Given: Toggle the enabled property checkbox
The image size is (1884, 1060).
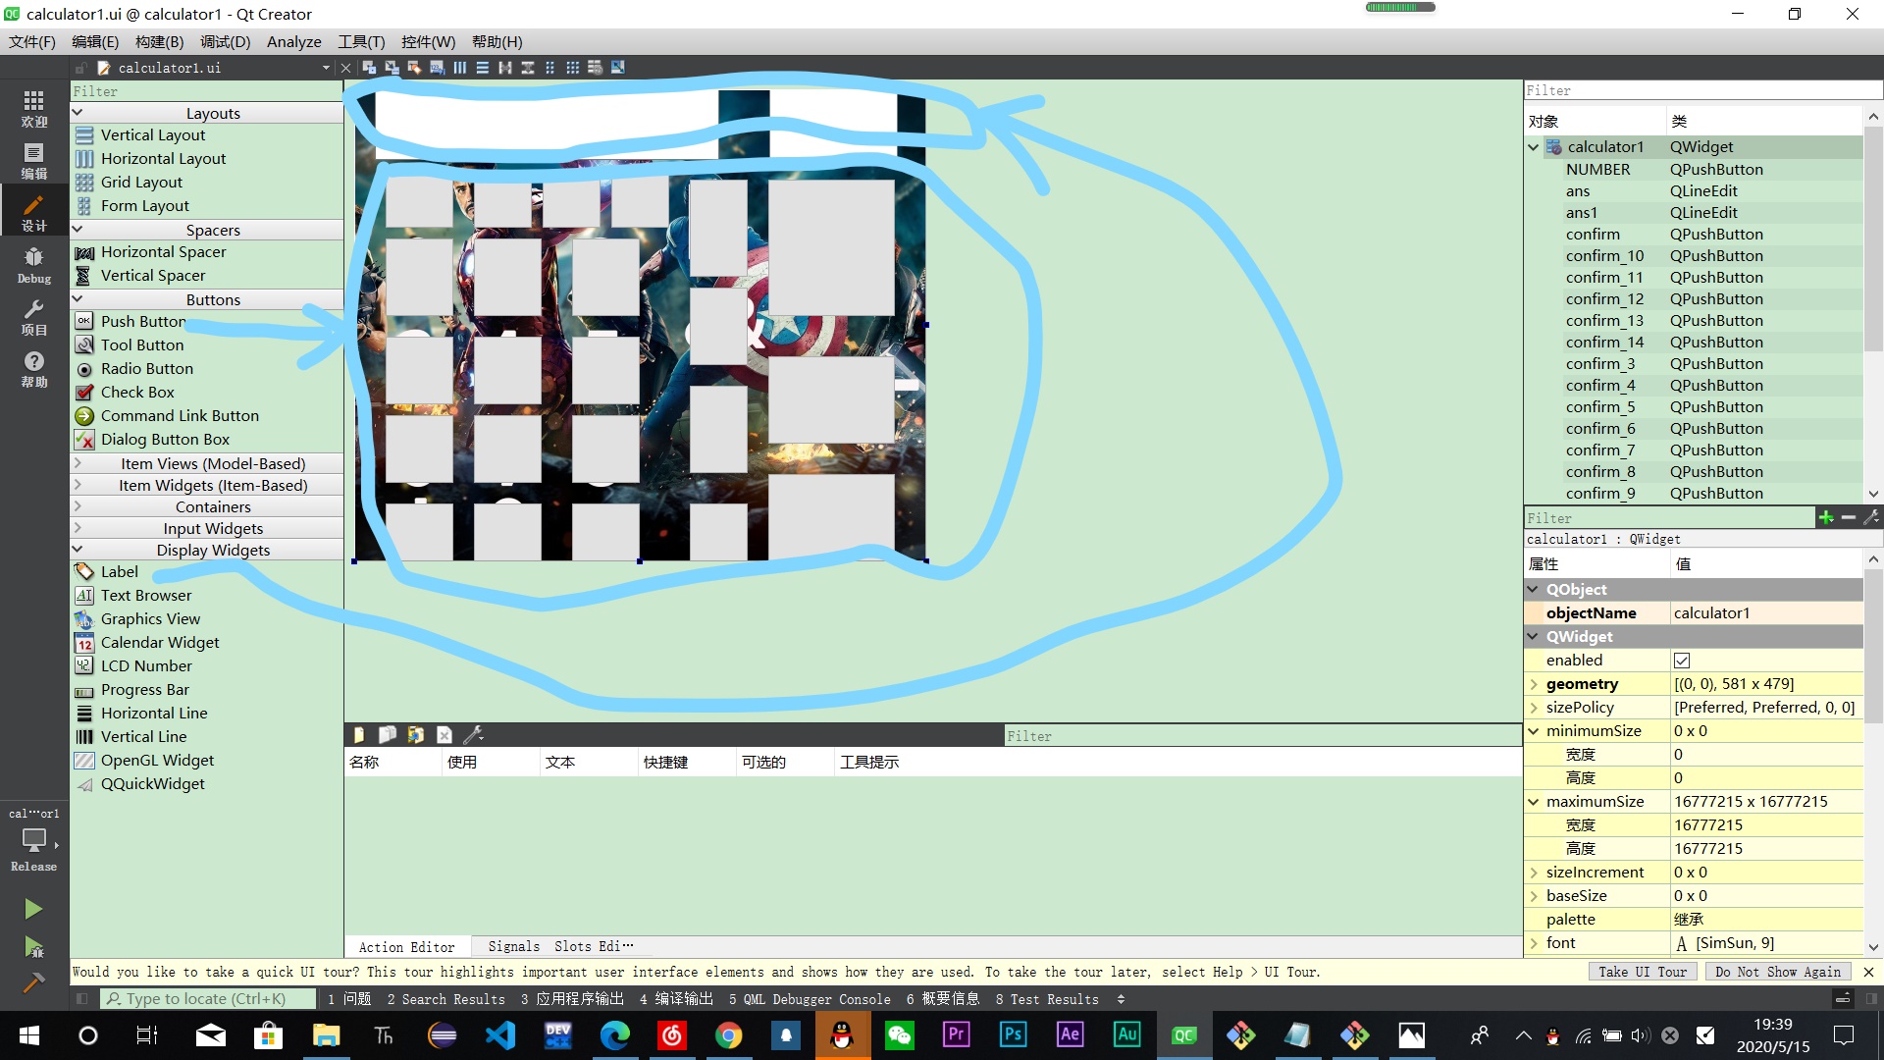Looking at the screenshot, I should [1682, 661].
